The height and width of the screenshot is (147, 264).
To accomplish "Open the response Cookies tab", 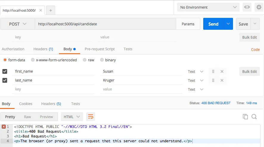I will (x=26, y=104).
